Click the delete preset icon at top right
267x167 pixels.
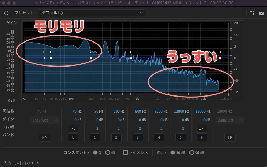point(261,13)
